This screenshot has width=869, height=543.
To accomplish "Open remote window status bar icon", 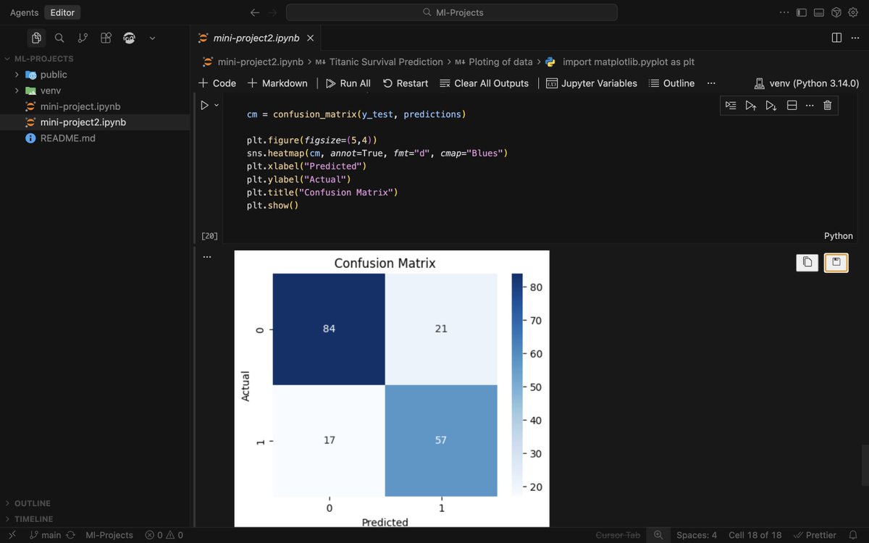I will click(12, 535).
